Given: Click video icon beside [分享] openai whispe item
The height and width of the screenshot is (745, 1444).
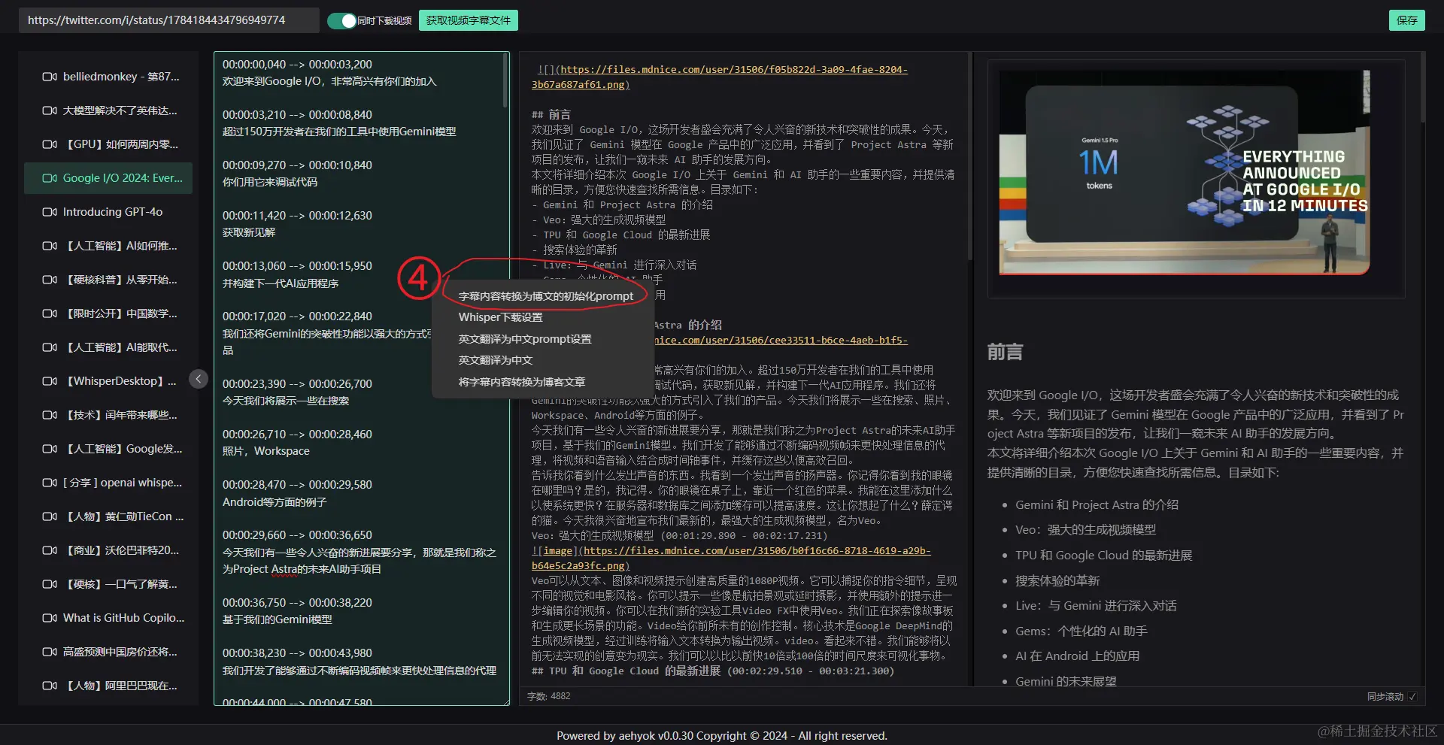Looking at the screenshot, I should click(x=50, y=483).
